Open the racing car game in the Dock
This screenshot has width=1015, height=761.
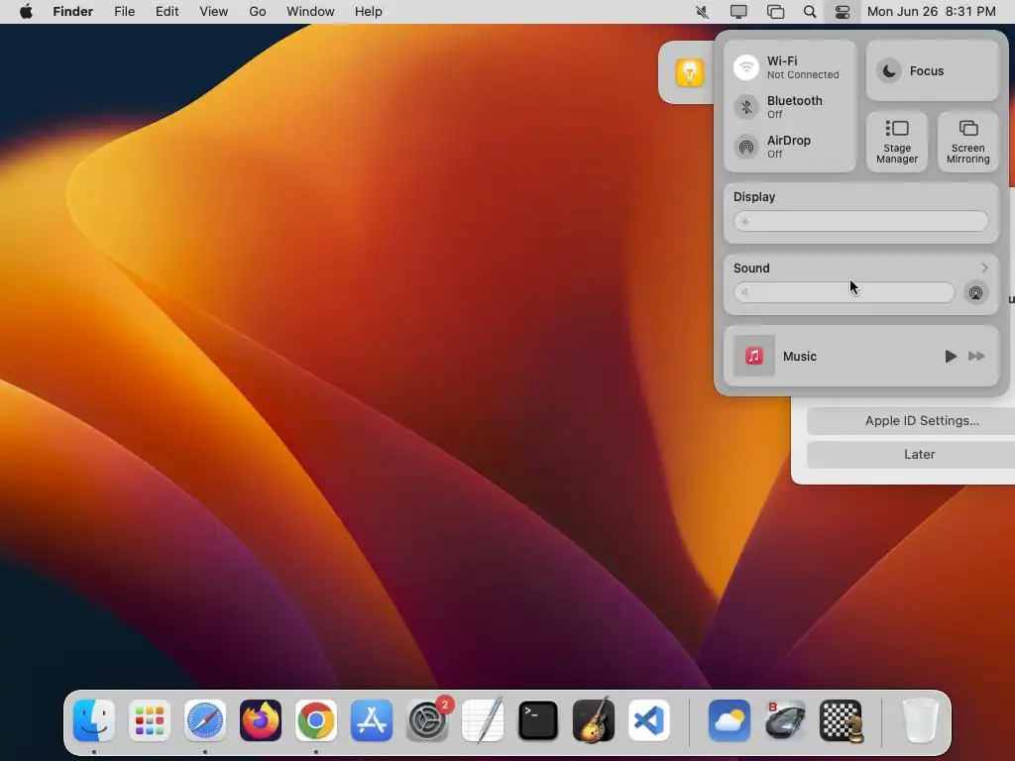click(785, 720)
